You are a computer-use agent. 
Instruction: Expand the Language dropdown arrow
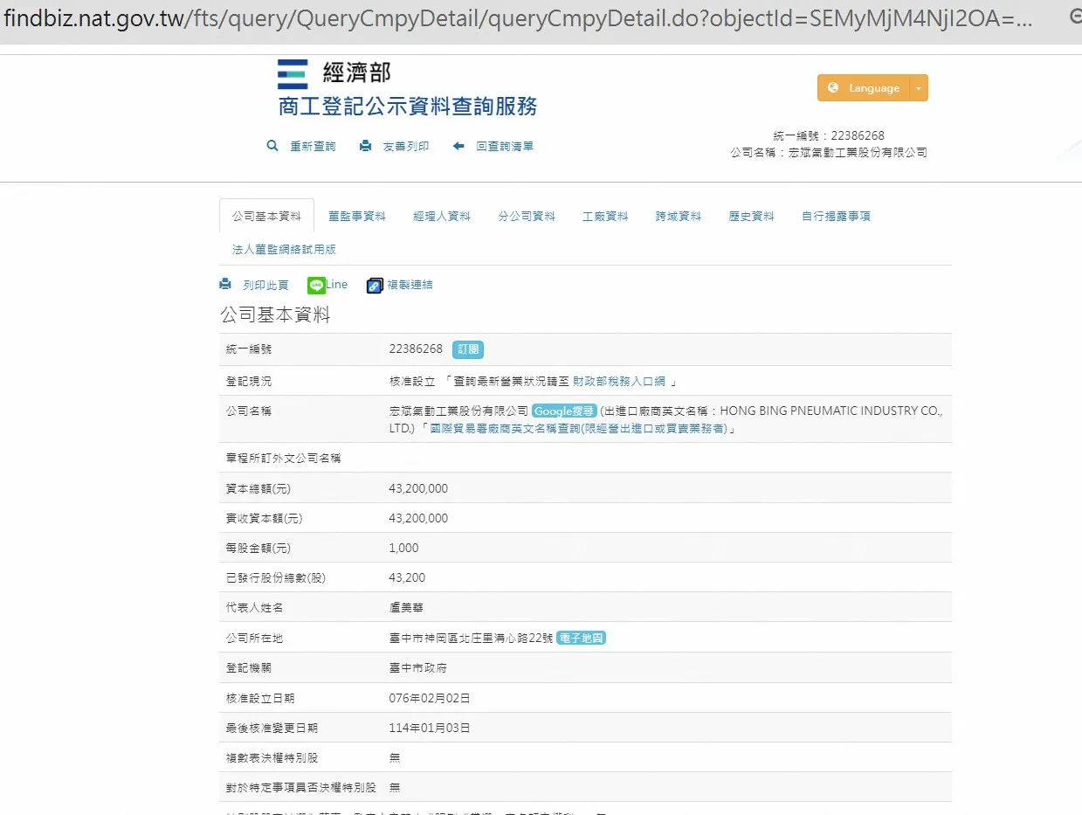pyautogui.click(x=918, y=88)
